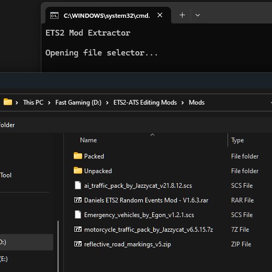Click SCS File type in ai_traffic_pack row
Viewport: 272px width, 272px height.
pos(242,186)
